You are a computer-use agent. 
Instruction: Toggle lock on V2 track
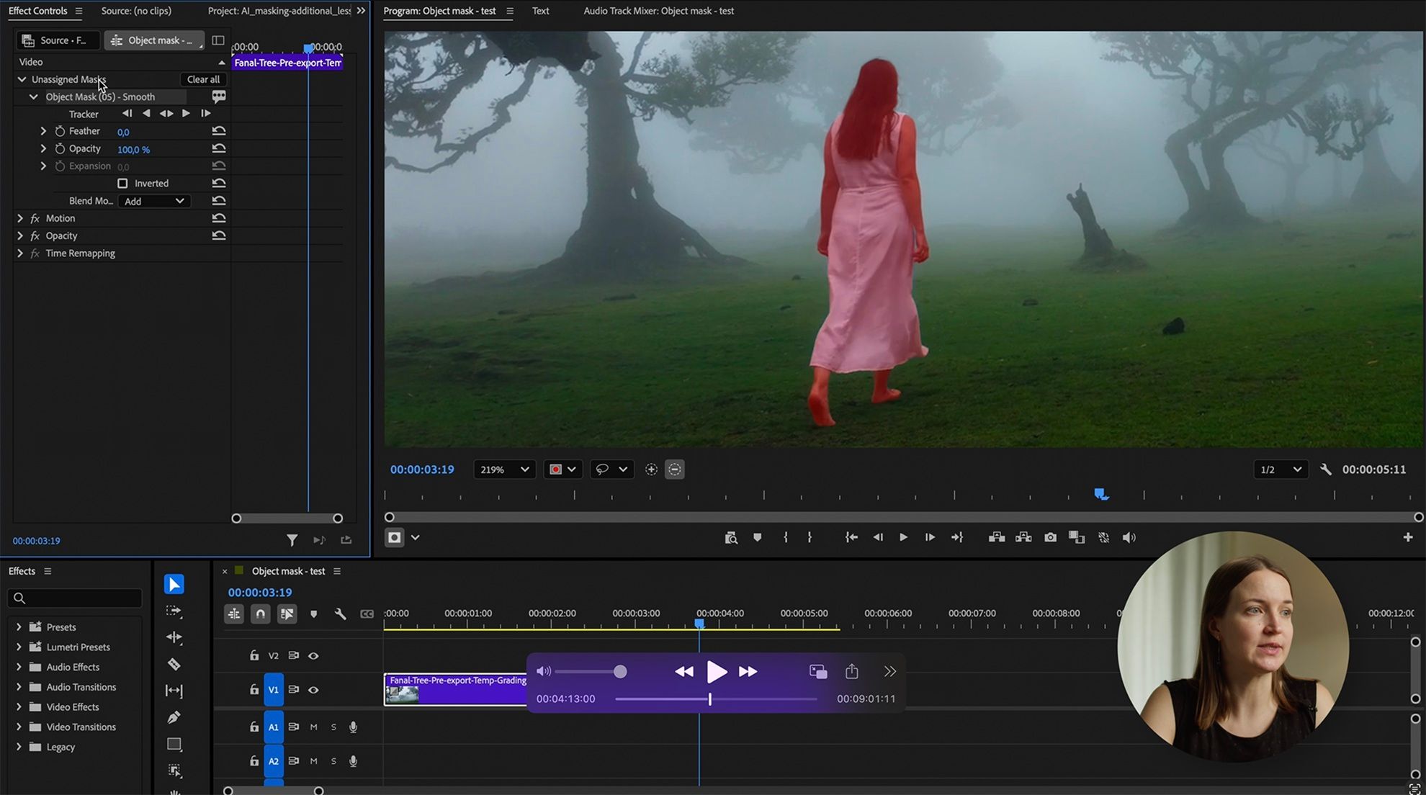pos(254,655)
